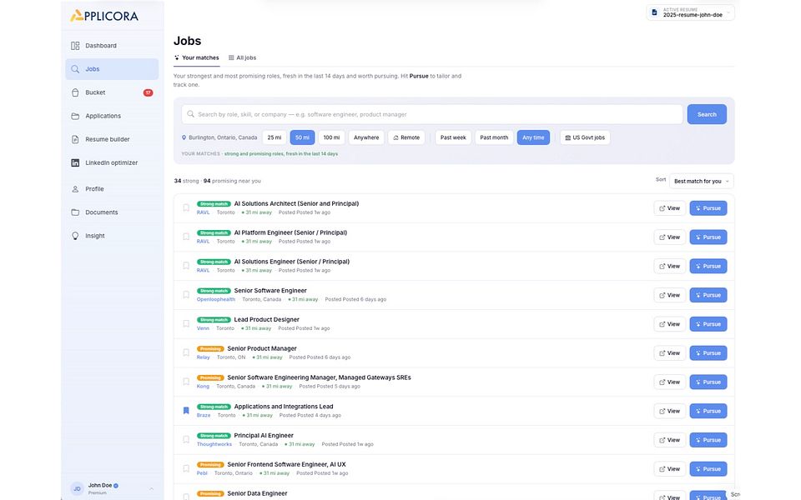Select the Any time filter
Image resolution: width=801 pixels, height=500 pixels.
(533, 137)
